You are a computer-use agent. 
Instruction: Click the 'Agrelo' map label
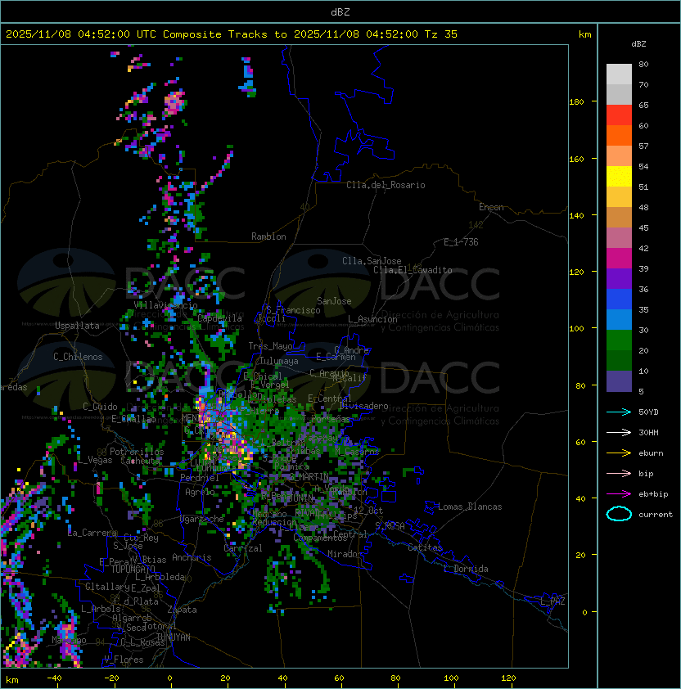click(200, 492)
